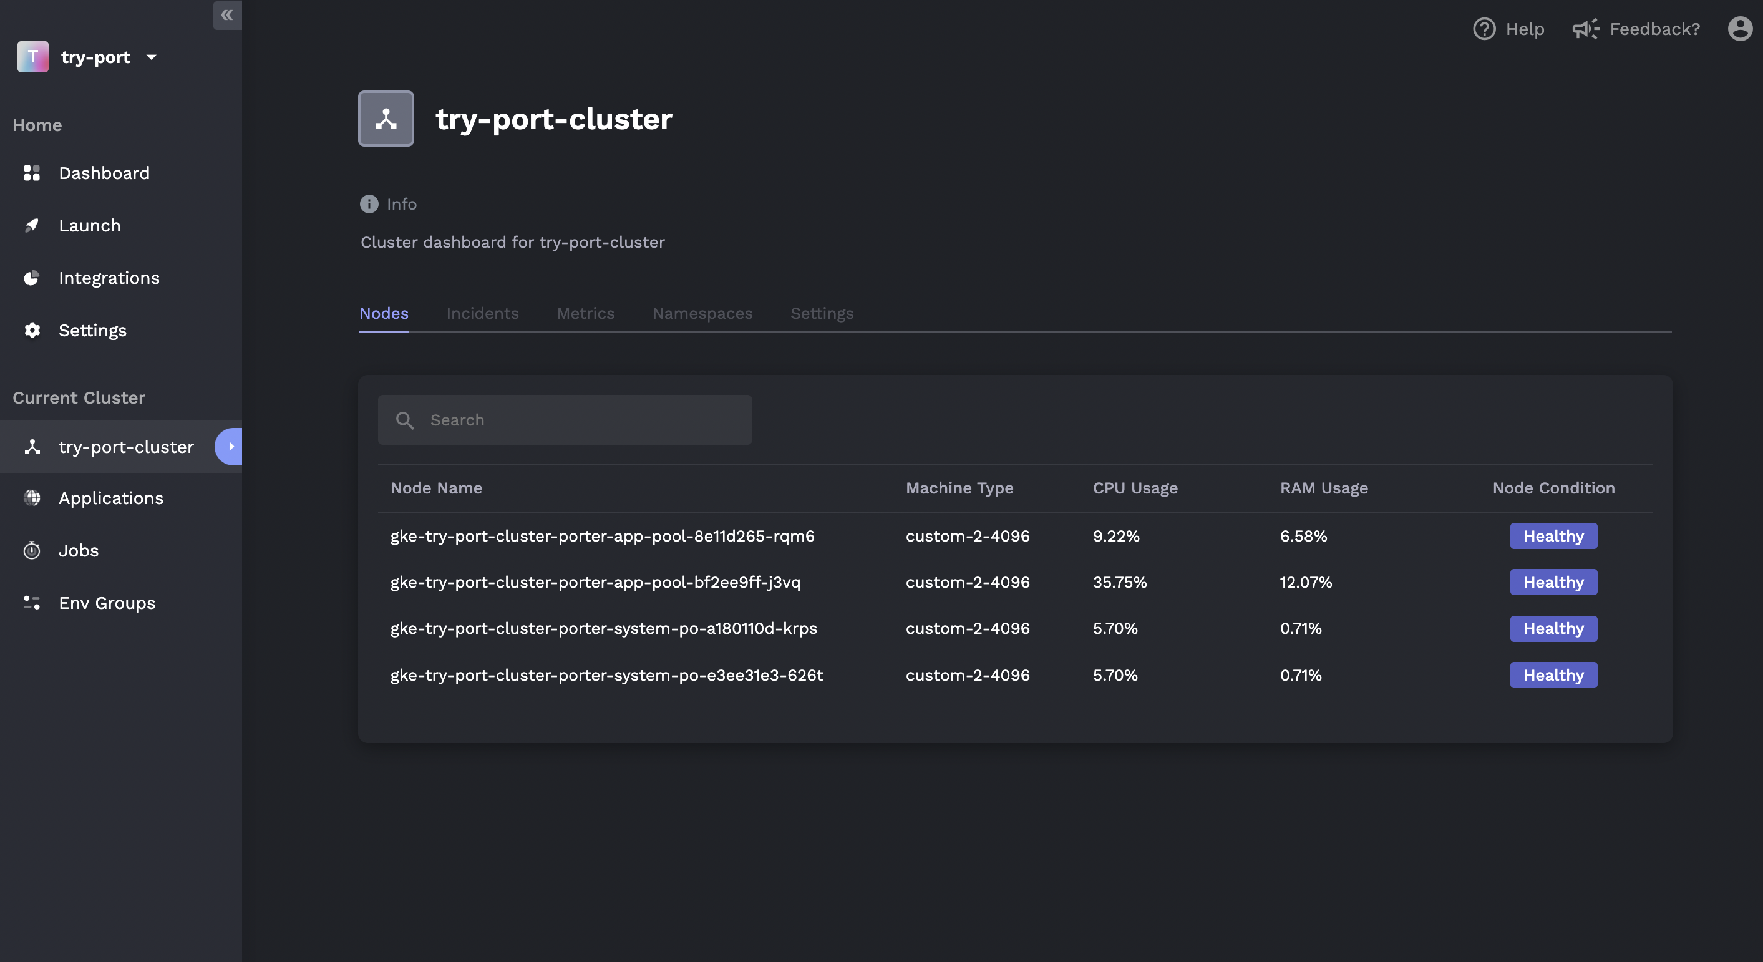Click Healthy badge for j3vq node
The image size is (1763, 962).
click(x=1553, y=582)
